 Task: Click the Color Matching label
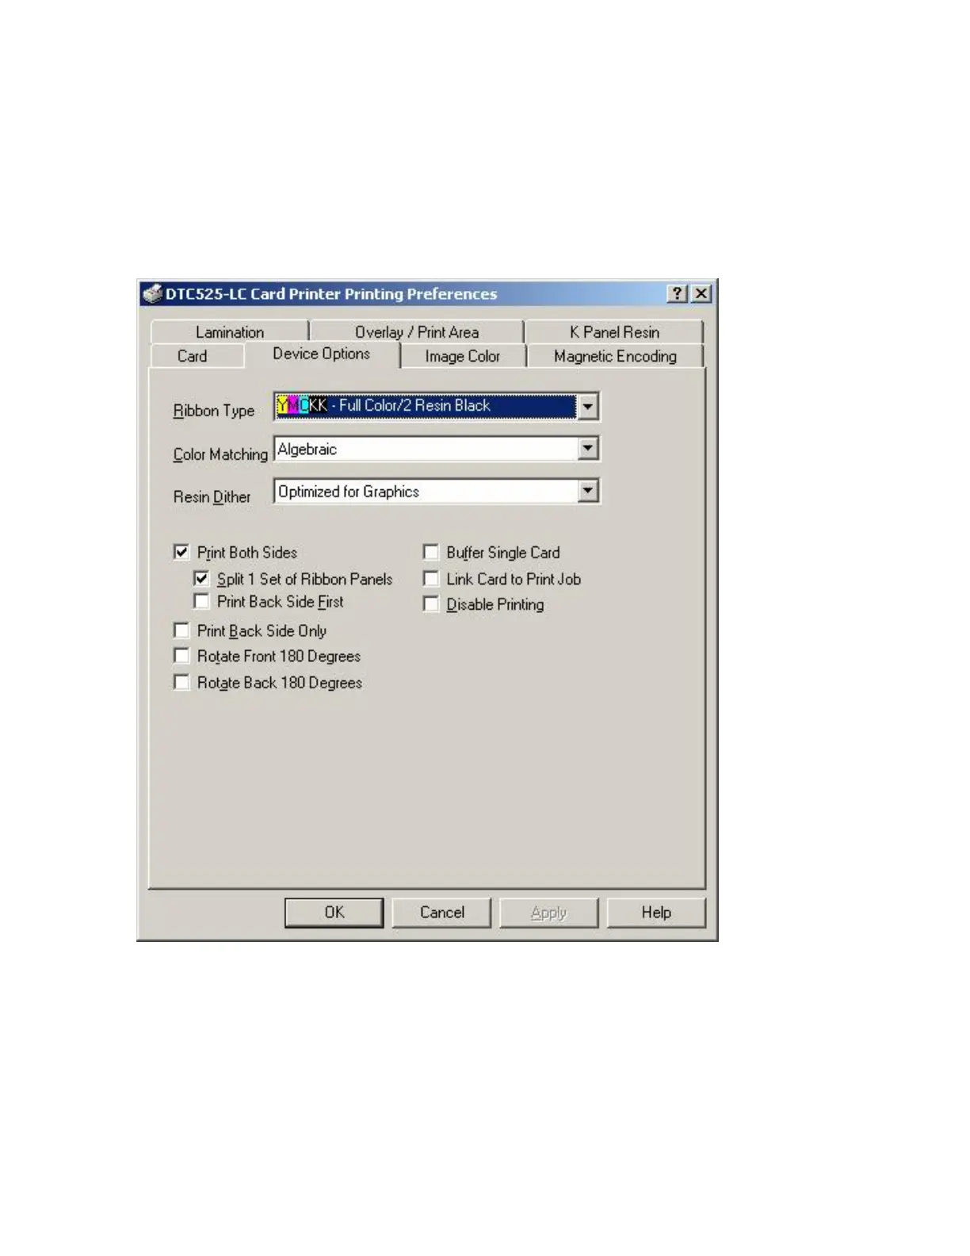tap(220, 454)
